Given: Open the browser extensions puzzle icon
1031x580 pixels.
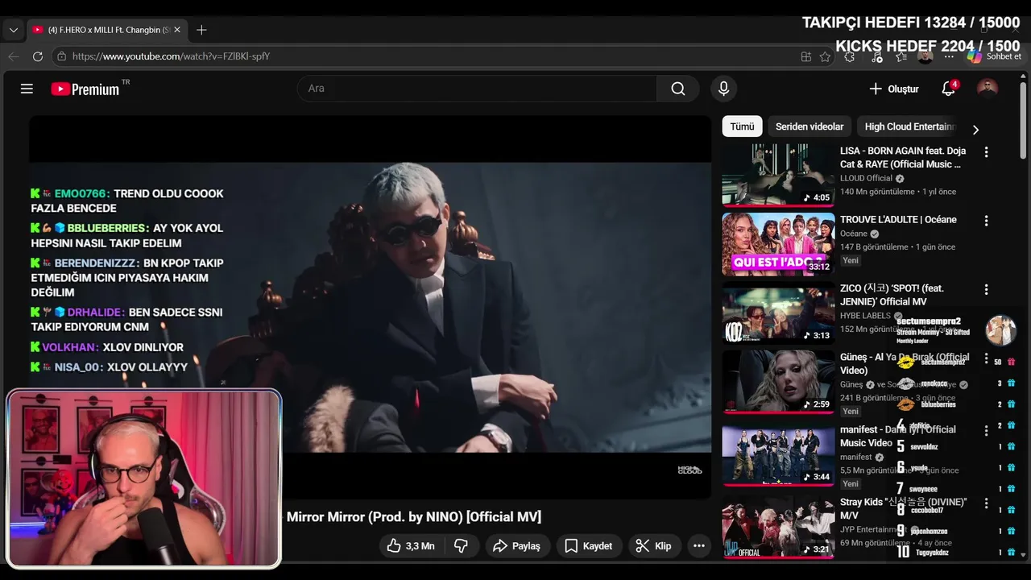Looking at the screenshot, I should (850, 56).
